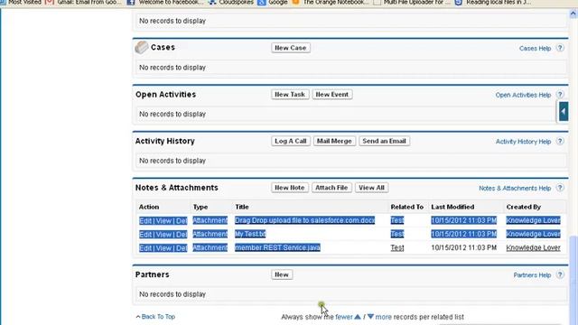578x325 pixels.
Task: Open the Open Activities Help link
Action: tap(523, 95)
